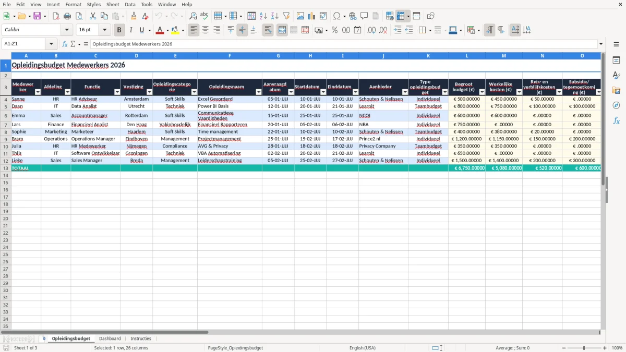Center text horizontally

[x=206, y=30]
